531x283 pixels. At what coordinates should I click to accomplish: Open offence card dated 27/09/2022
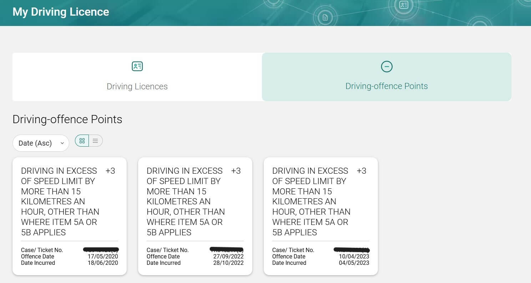[x=195, y=216]
